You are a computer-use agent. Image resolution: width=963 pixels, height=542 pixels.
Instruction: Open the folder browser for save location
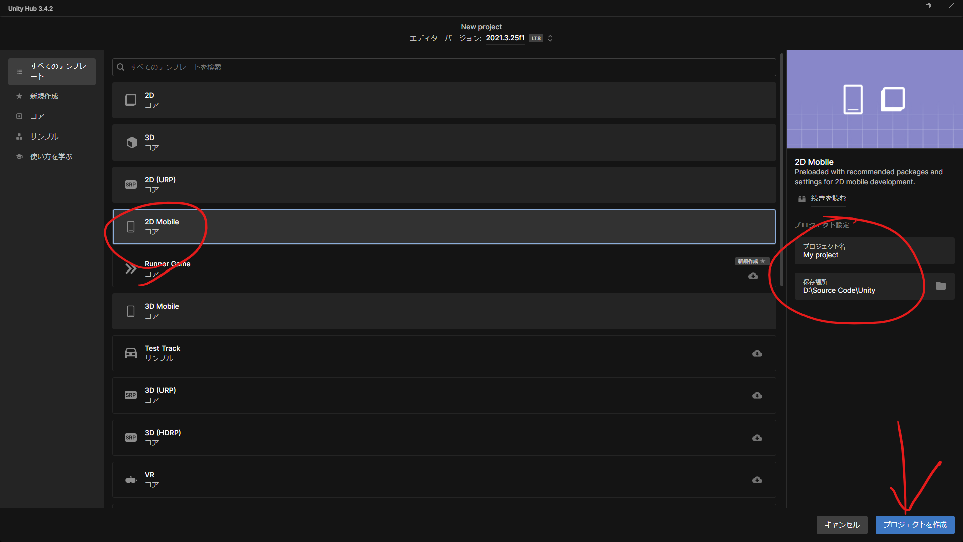point(941,286)
